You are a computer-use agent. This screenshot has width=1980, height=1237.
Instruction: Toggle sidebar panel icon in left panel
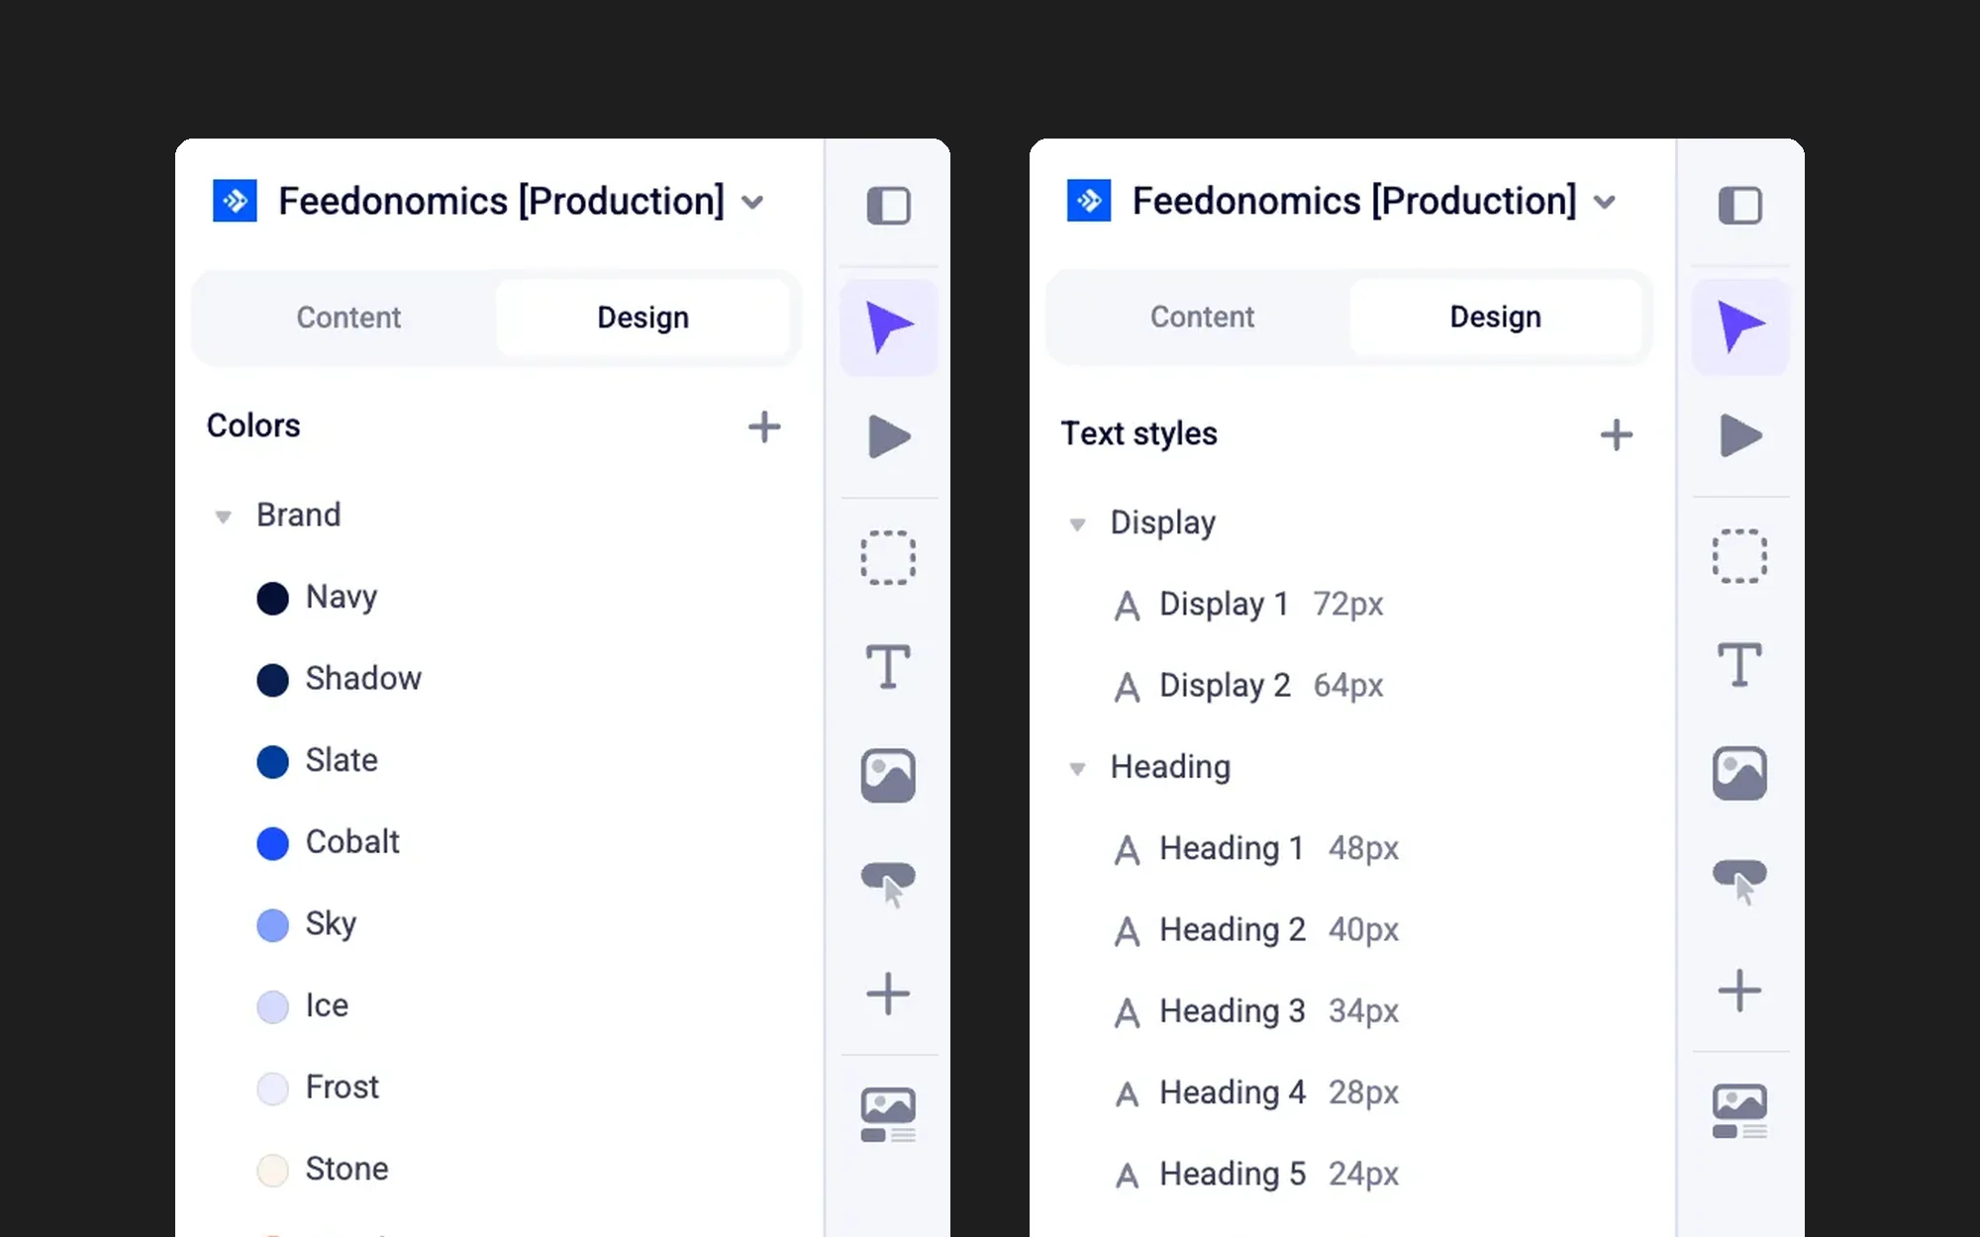[x=888, y=206]
